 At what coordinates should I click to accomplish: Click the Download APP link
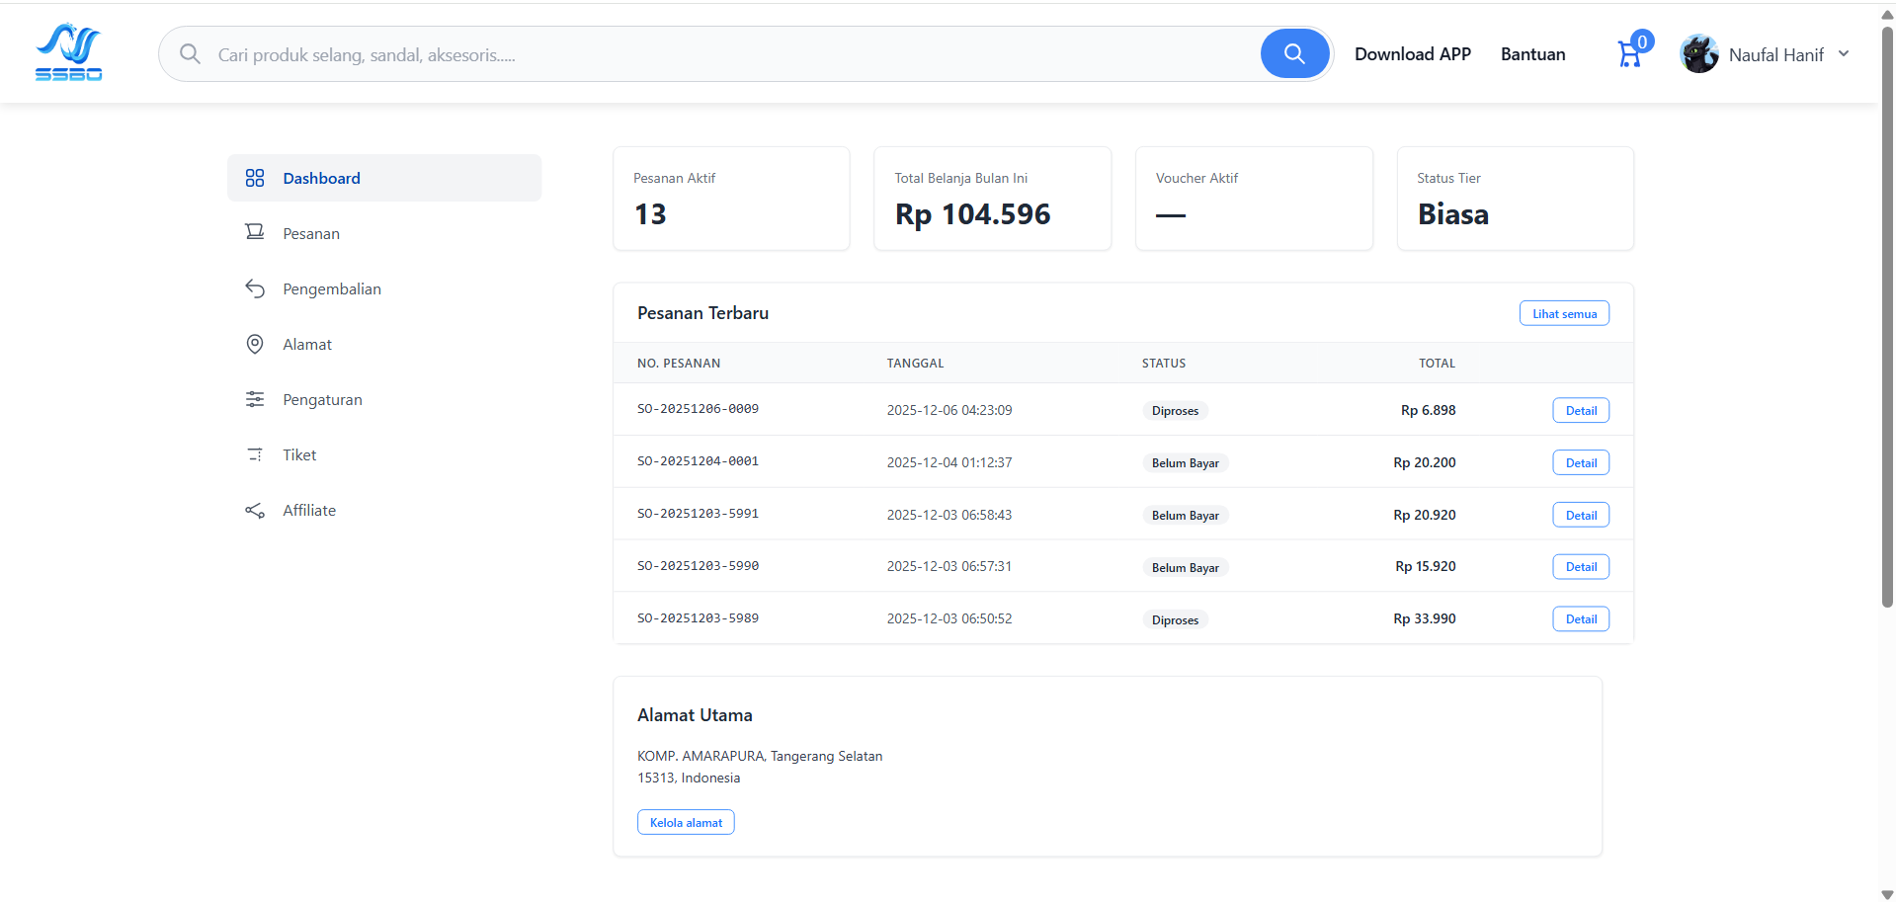[x=1412, y=54]
